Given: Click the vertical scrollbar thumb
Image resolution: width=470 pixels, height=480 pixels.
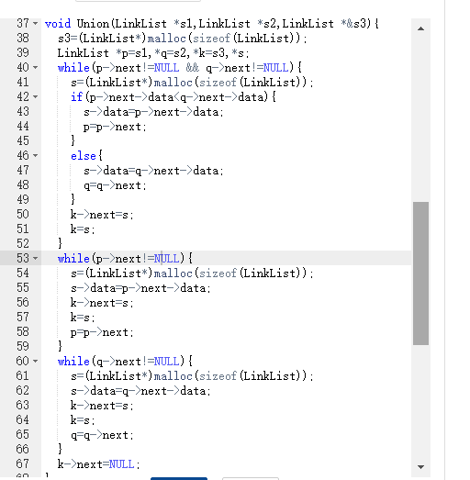Looking at the screenshot, I should [420, 273].
